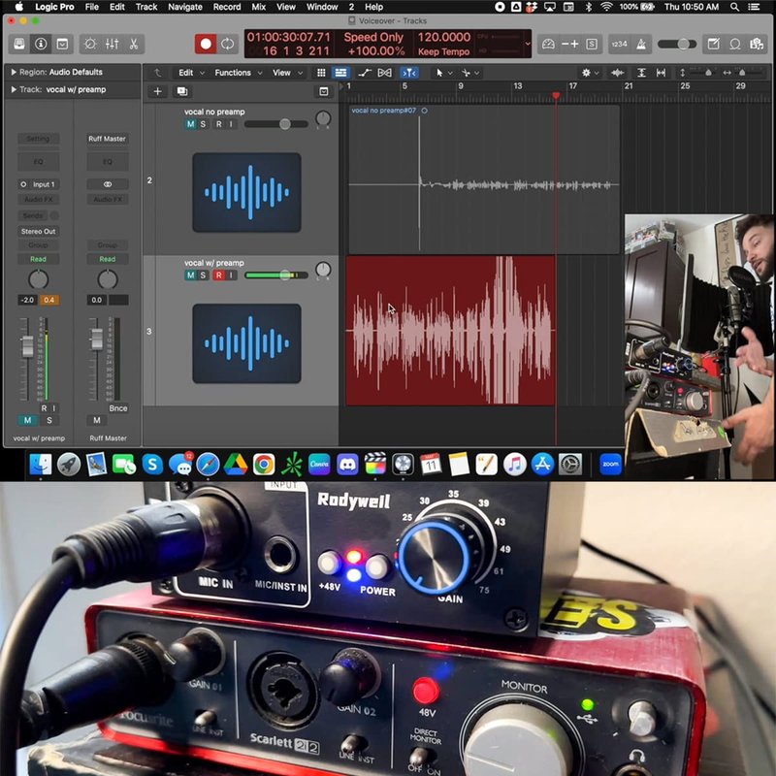Click Read automation on vocal w/ preamp strip
Image resolution: width=776 pixels, height=776 pixels.
tap(38, 259)
